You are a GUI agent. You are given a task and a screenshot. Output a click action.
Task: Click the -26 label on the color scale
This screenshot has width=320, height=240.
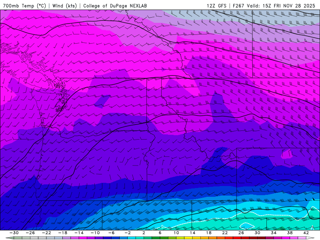(30, 233)
